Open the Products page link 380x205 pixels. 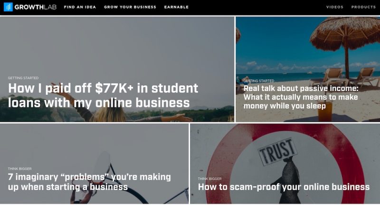[363, 7]
